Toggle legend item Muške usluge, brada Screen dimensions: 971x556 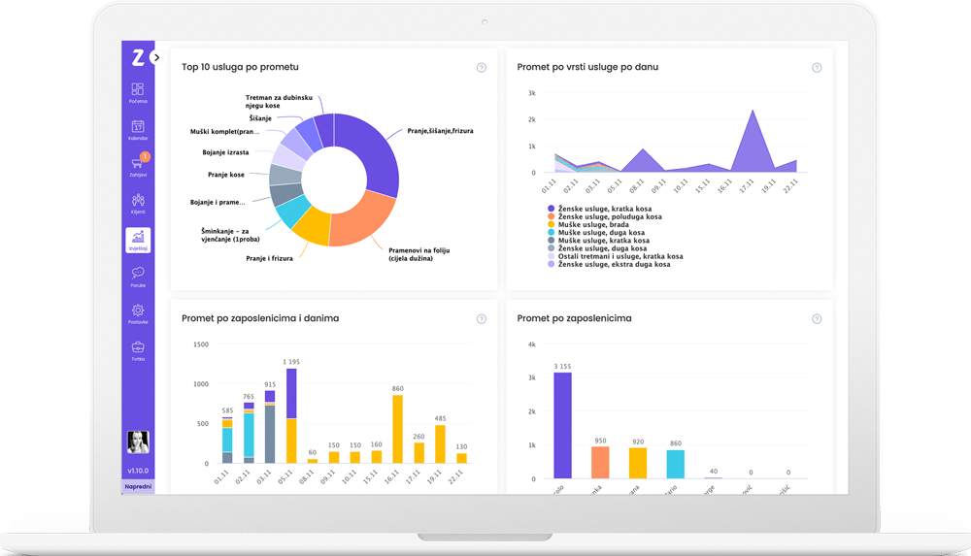coord(587,225)
